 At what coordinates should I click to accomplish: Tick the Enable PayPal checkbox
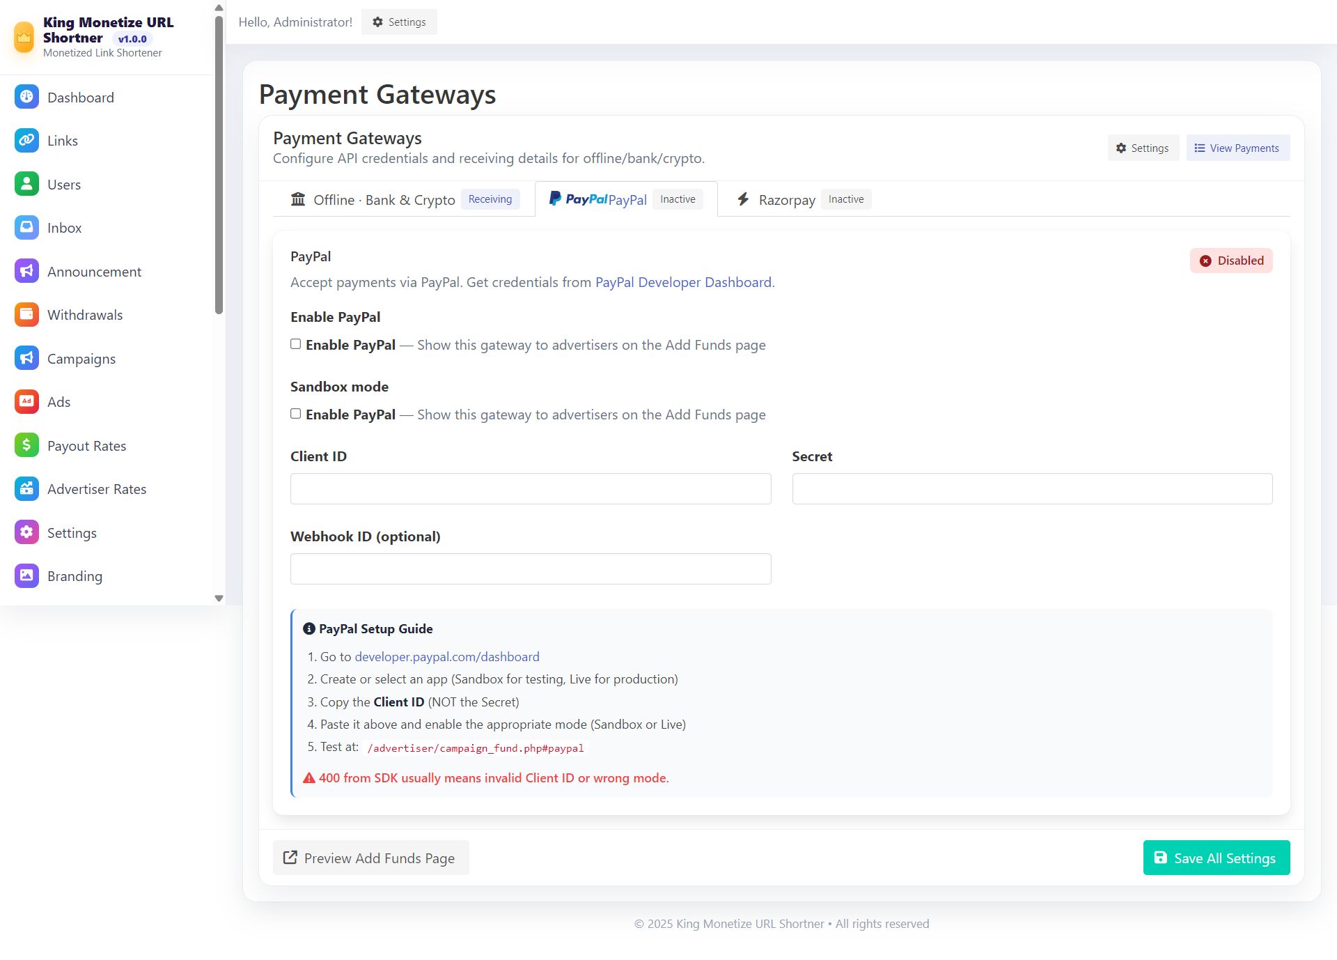coord(296,344)
